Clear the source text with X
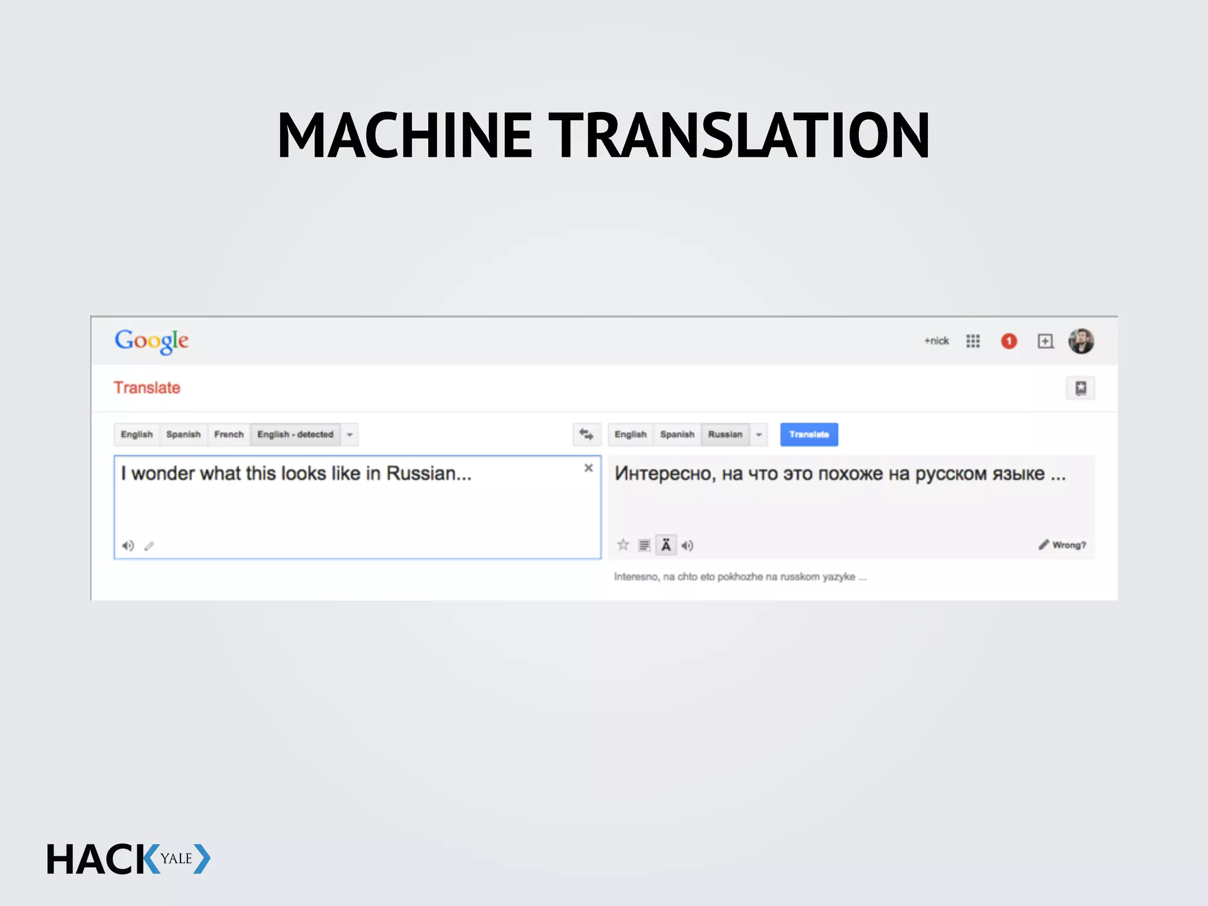This screenshot has width=1208, height=906. pyautogui.click(x=588, y=468)
